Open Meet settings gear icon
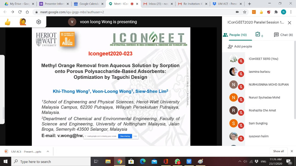Screen dimensions: 296x166 pos(39,22)
